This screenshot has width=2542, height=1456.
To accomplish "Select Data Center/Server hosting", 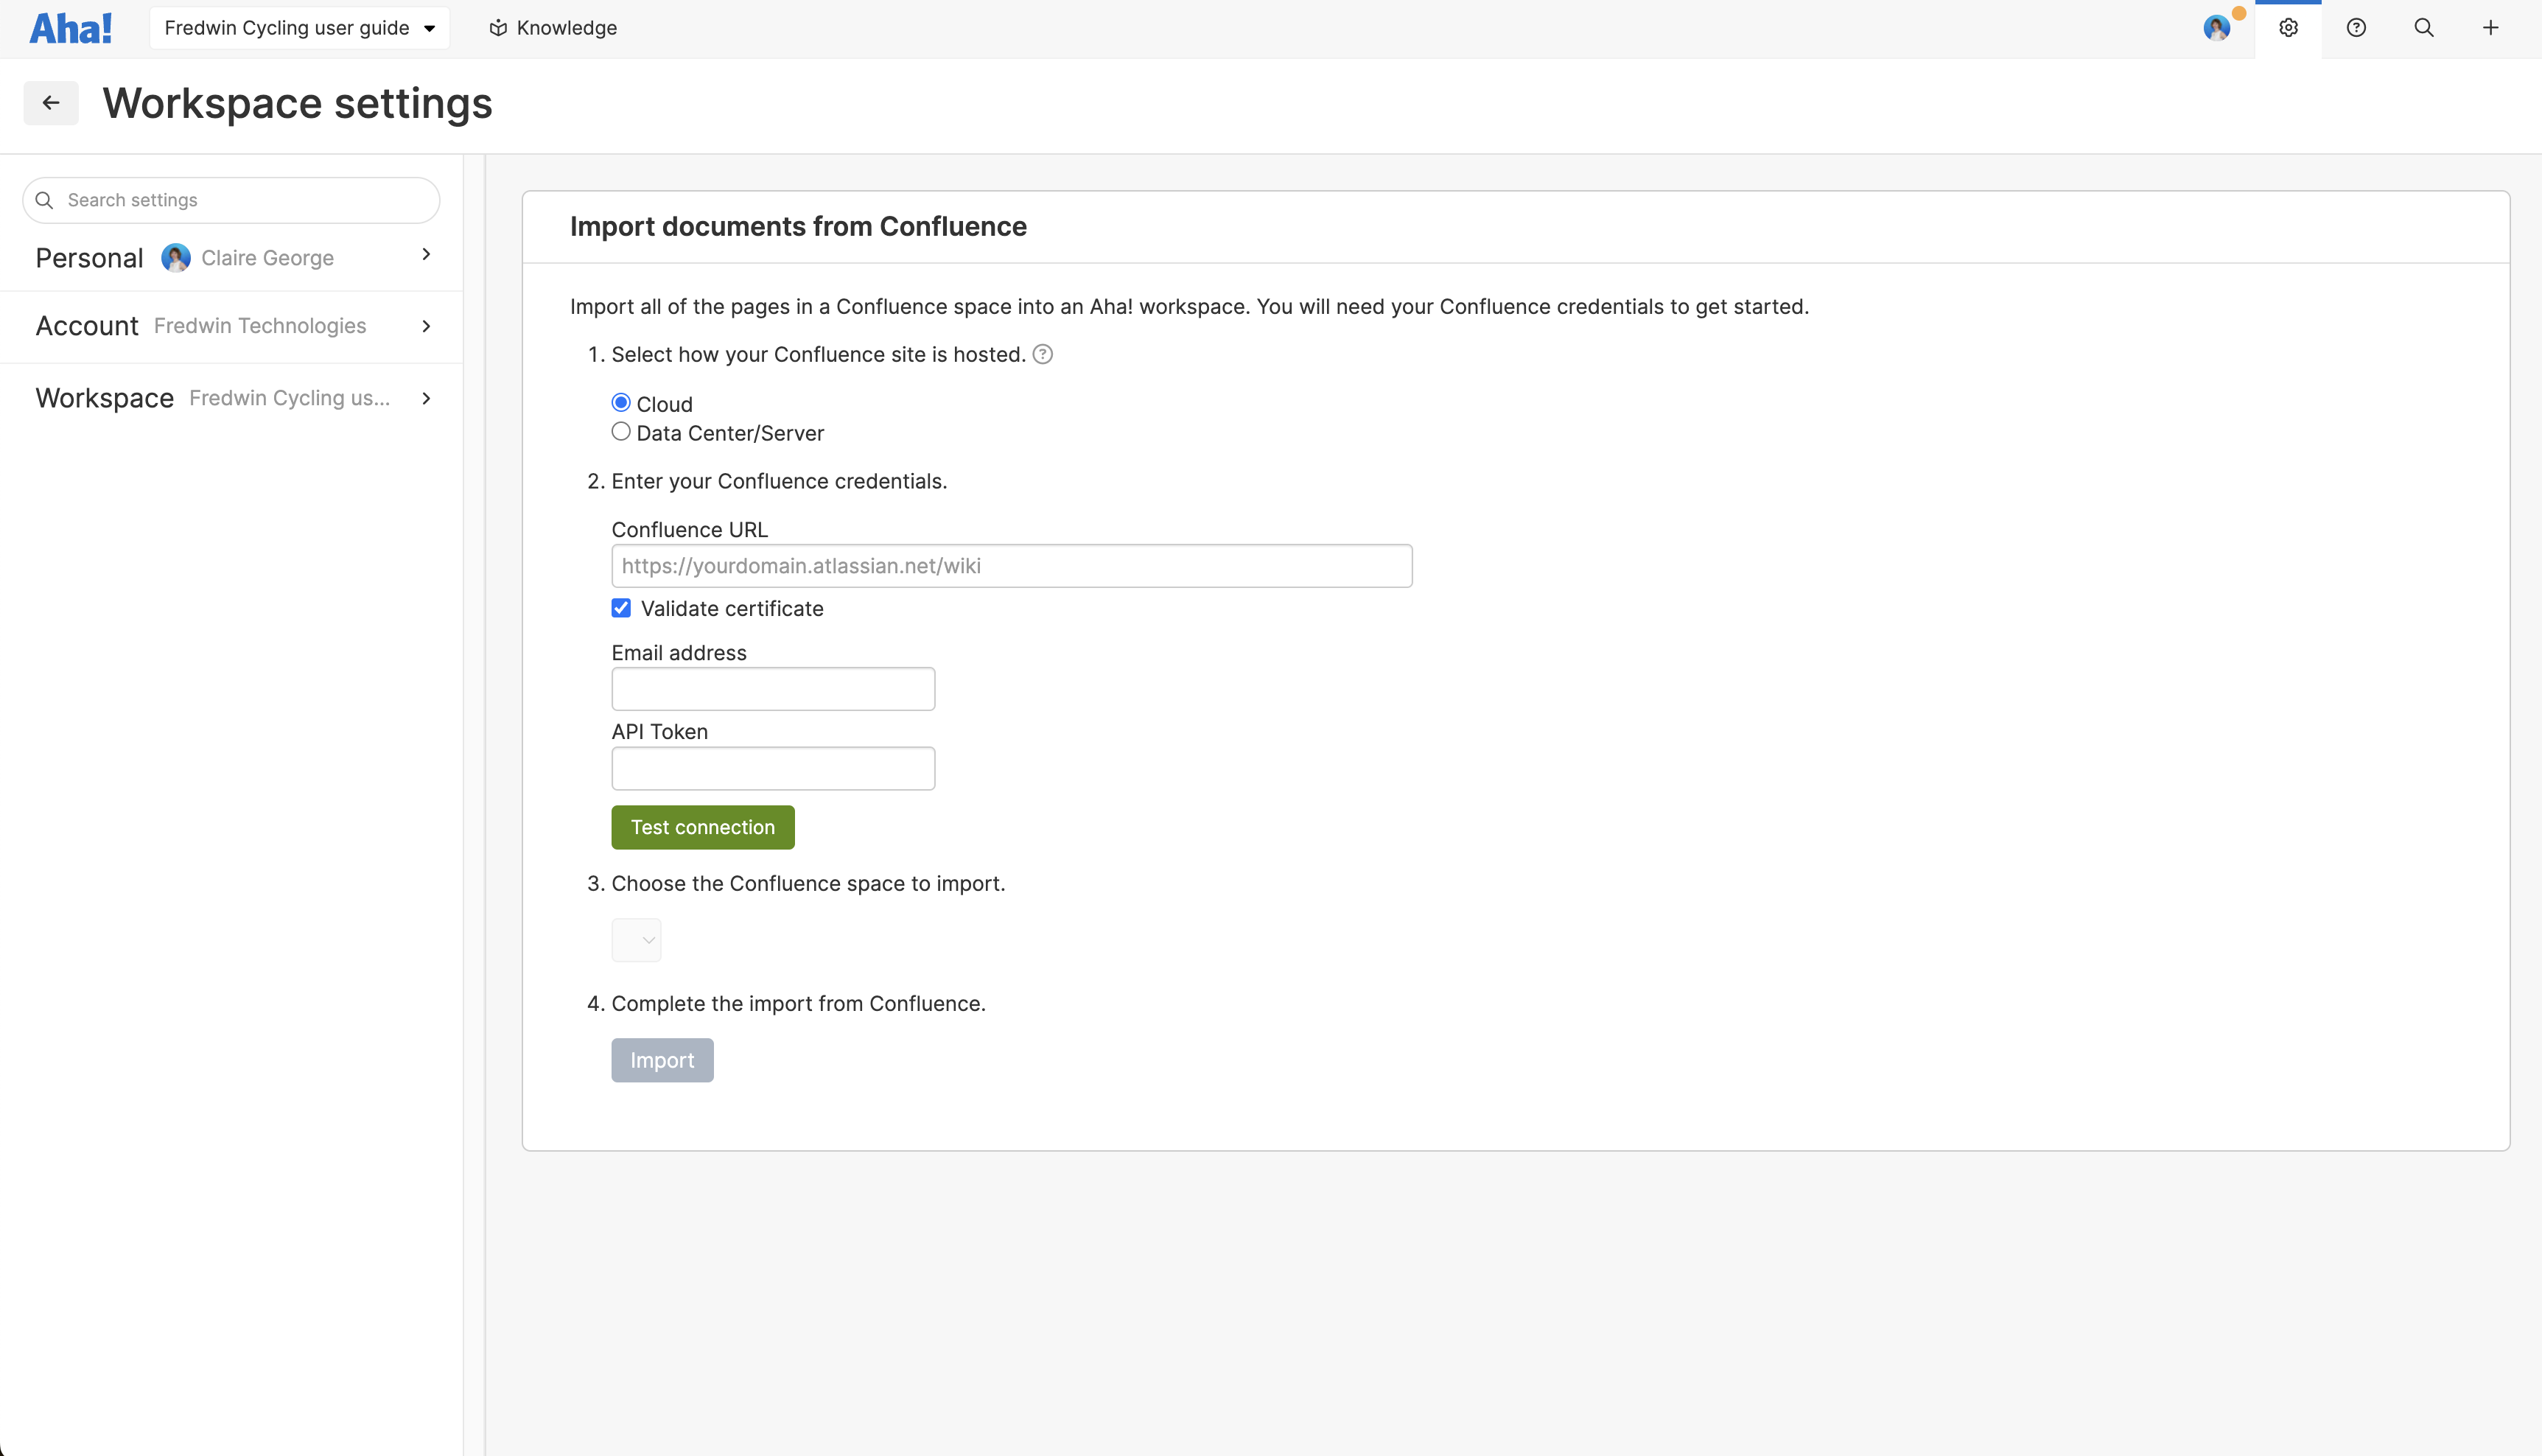I will [x=620, y=431].
